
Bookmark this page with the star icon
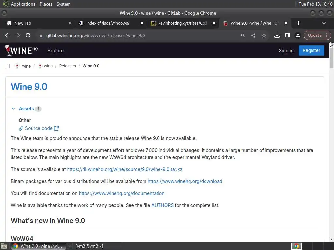pyautogui.click(x=264, y=35)
